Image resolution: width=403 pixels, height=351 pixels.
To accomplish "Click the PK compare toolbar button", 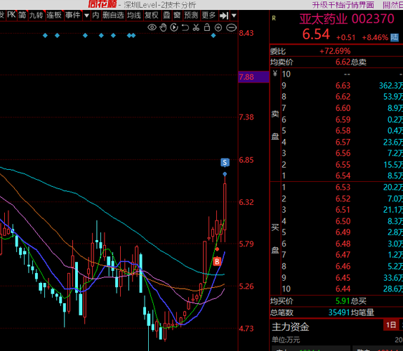I will (11, 15).
